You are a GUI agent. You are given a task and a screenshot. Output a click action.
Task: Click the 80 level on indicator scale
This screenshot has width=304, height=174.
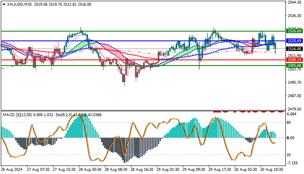289,123
